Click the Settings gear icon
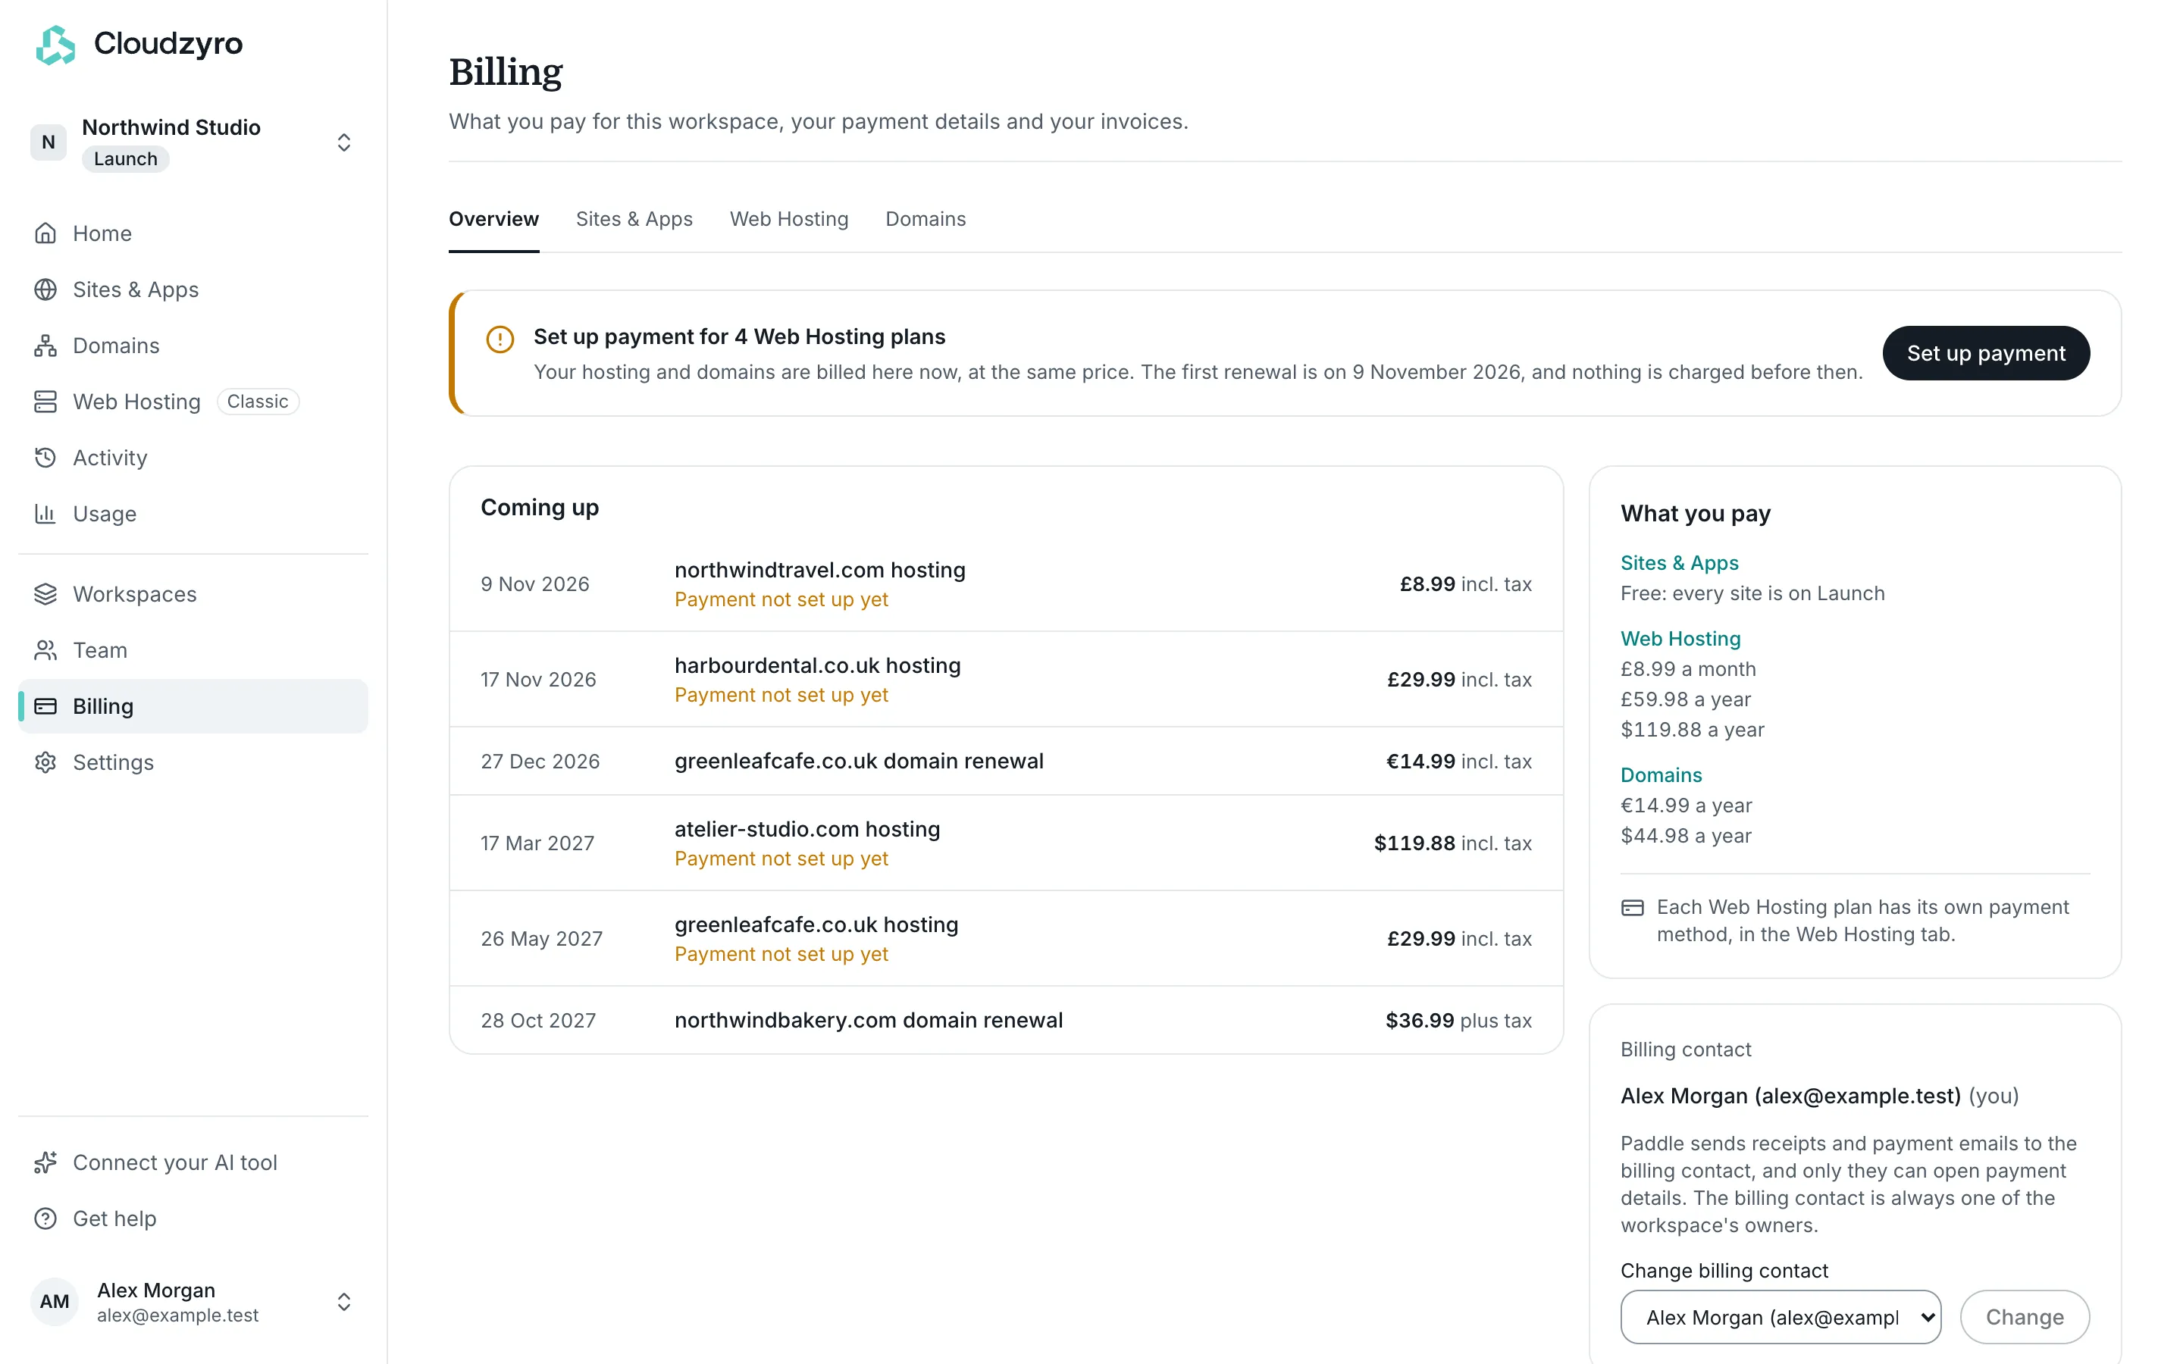The height and width of the screenshot is (1364, 2183). pos(45,762)
